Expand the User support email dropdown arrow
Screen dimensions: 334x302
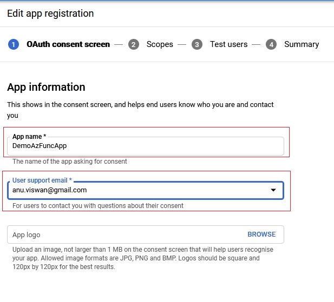coord(273,190)
